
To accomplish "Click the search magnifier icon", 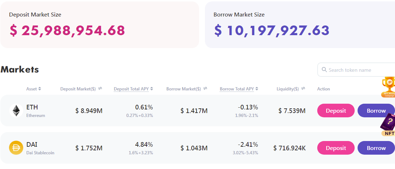I will [324, 70].
